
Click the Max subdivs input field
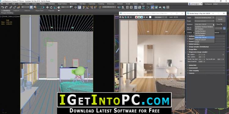[x=201, y=57]
